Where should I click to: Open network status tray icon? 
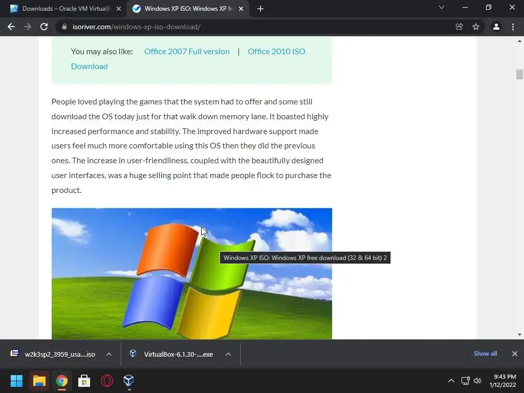tap(466, 381)
